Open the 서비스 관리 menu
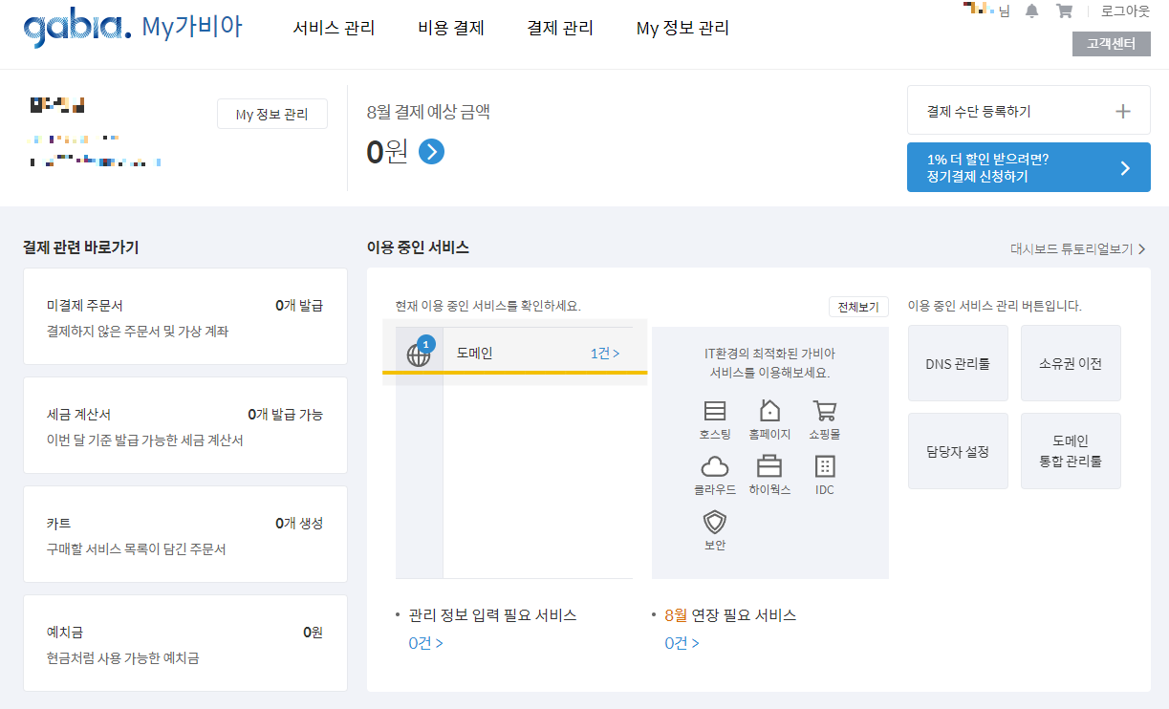This screenshot has height=709, width=1169. point(334,29)
